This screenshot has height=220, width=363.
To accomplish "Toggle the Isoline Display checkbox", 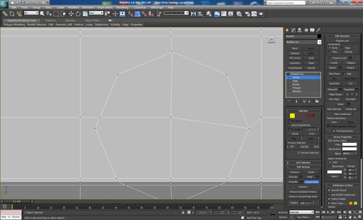I will click(x=329, y=199).
